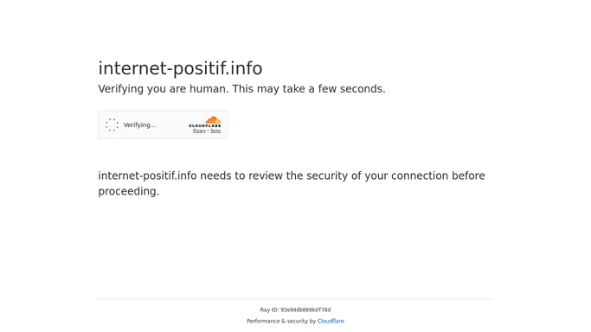591x332 pixels.
Task: Click the word "proceeding." in the paragraph
Action: point(129,192)
